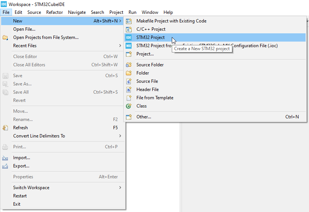Viewport: 309px width, 212px height.
Task: Click Restart in the File menu
Action: [20, 196]
